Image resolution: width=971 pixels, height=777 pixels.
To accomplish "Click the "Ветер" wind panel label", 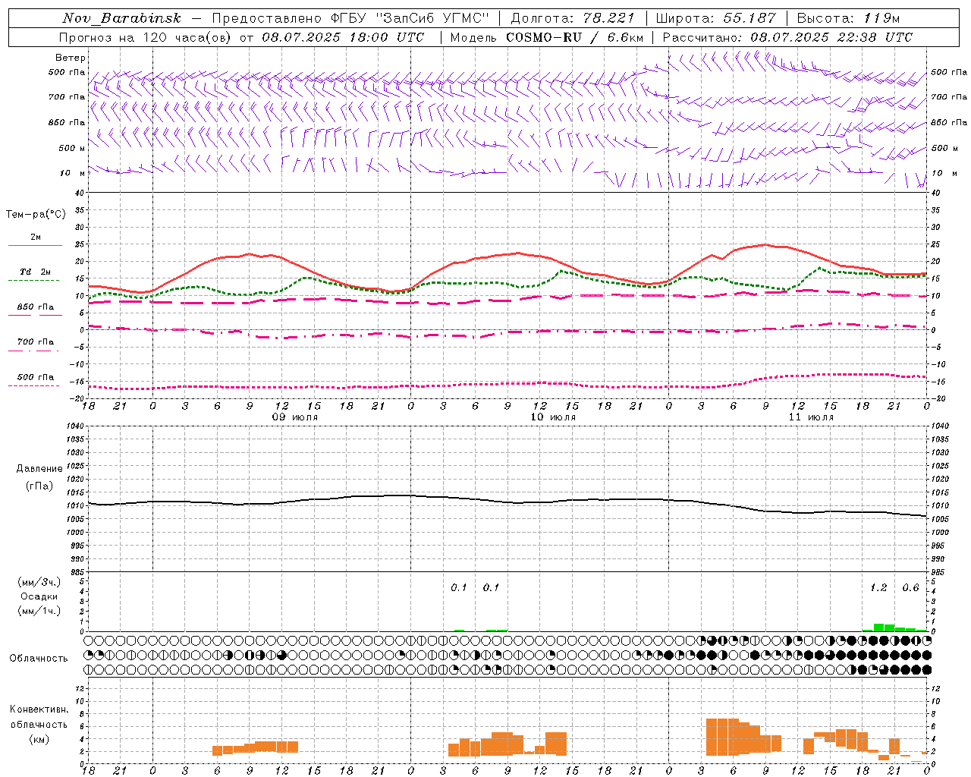I will click(71, 58).
